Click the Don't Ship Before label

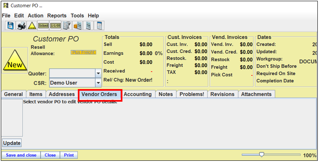tap(276, 66)
